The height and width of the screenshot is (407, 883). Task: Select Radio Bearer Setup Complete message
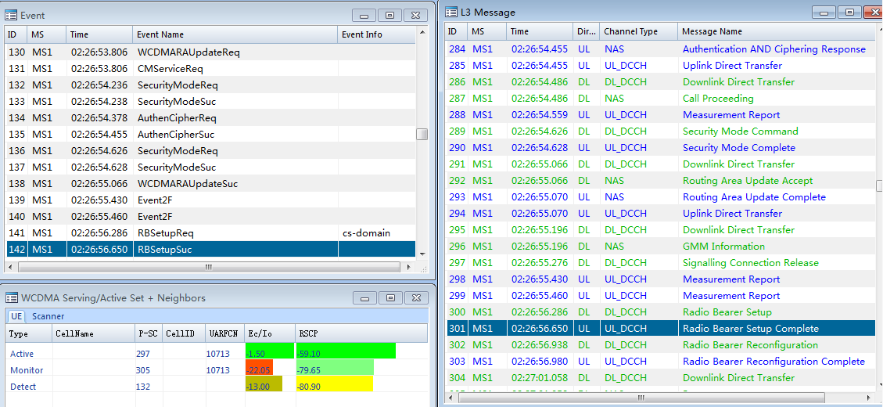[x=661, y=328]
